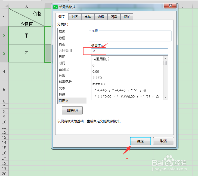This screenshot has height=176, width=198.
Task: Select 文本 category
Action: click(x=72, y=88)
